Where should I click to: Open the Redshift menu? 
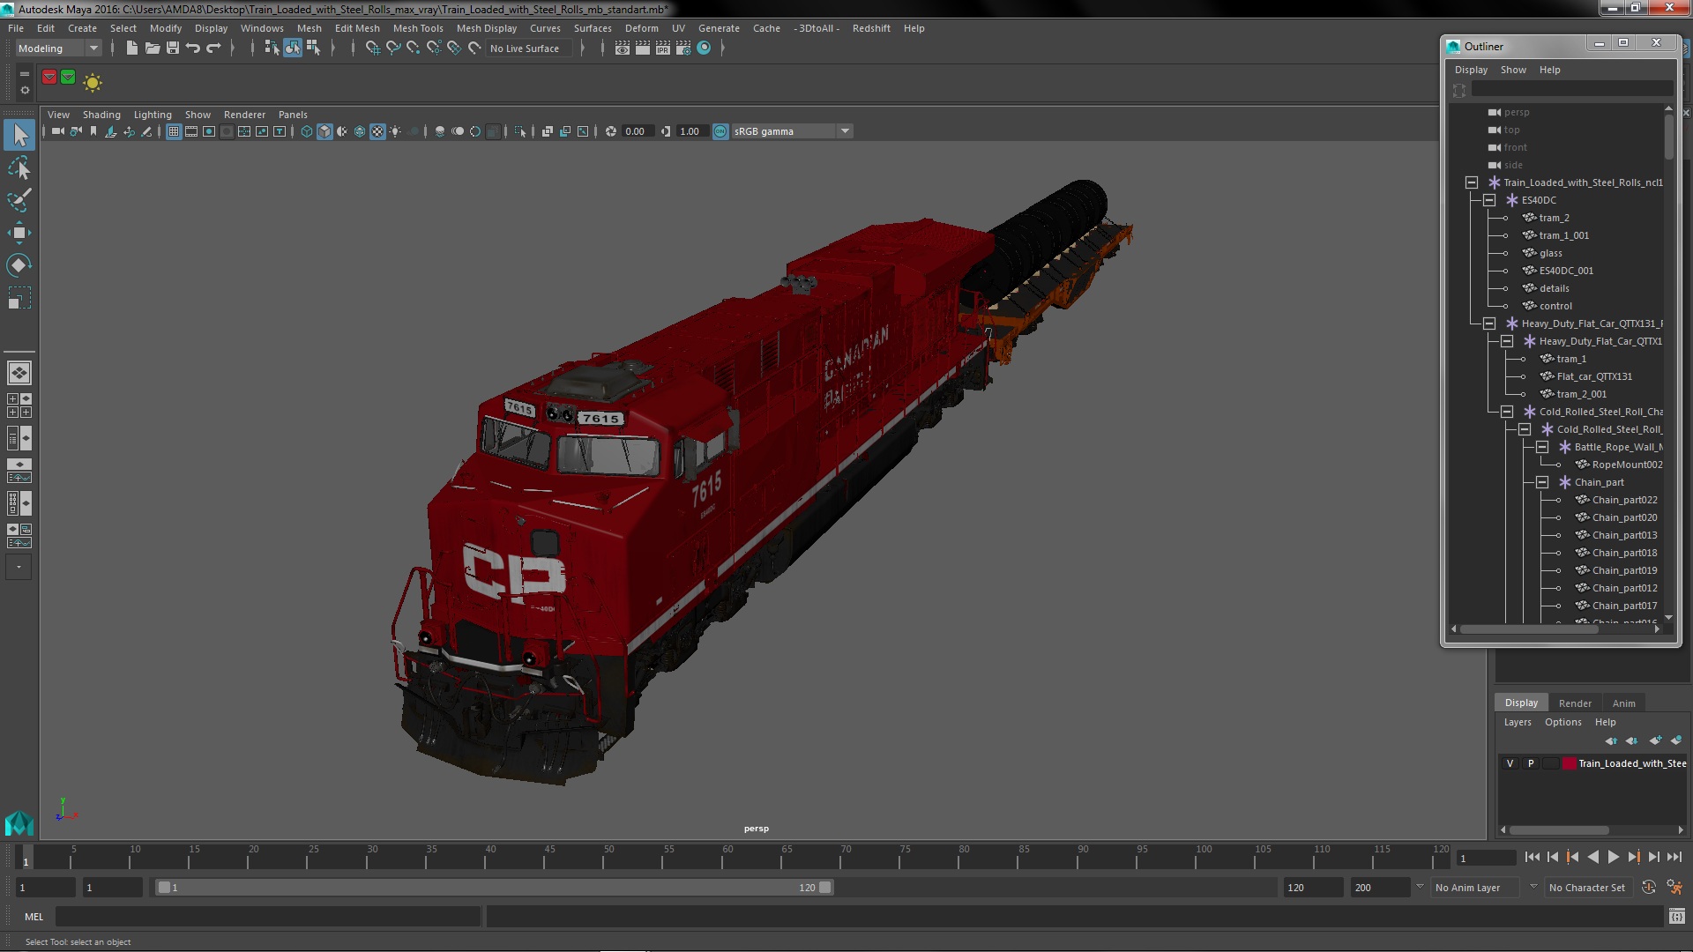(871, 28)
